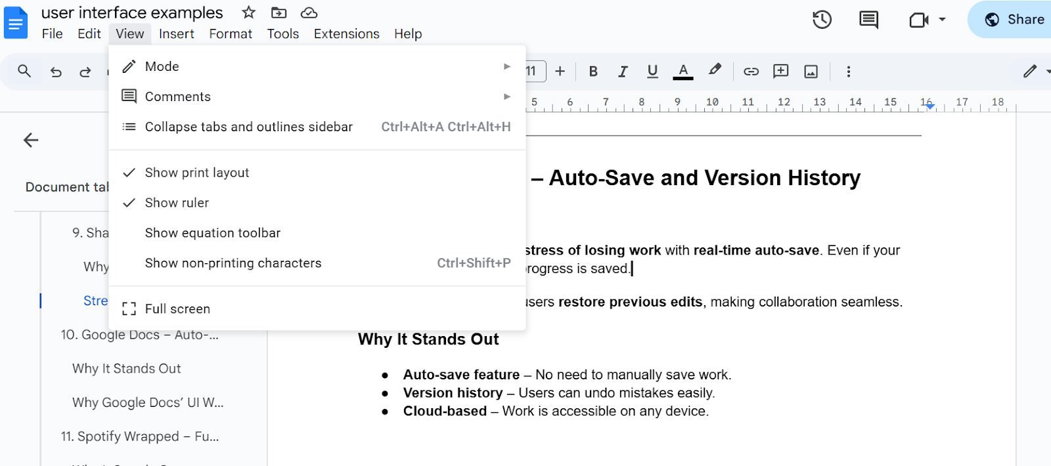1051x466 pixels.
Task: Uncheck Show print layout
Action: [x=317, y=173]
